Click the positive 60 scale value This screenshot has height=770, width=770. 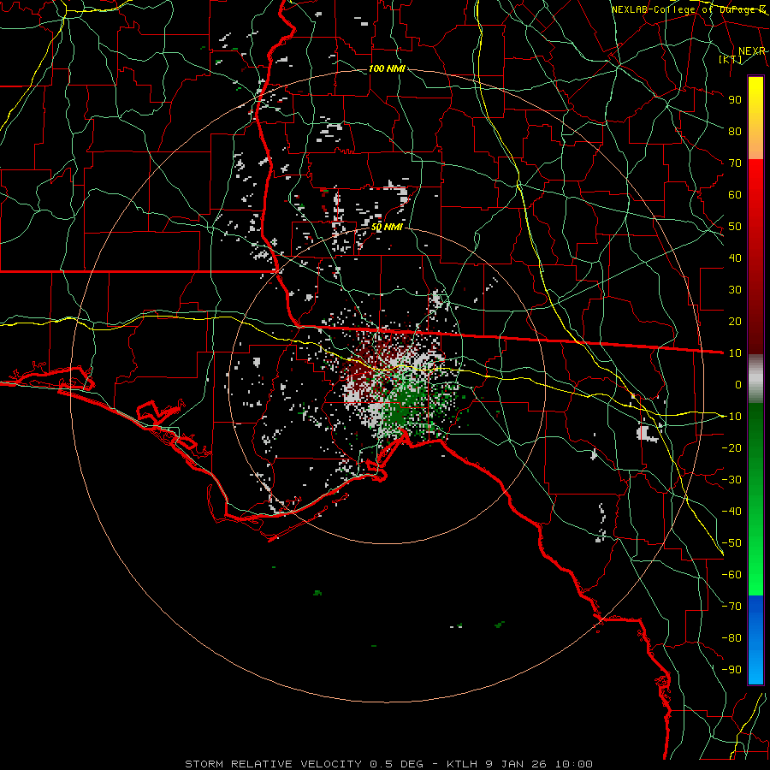[735, 194]
